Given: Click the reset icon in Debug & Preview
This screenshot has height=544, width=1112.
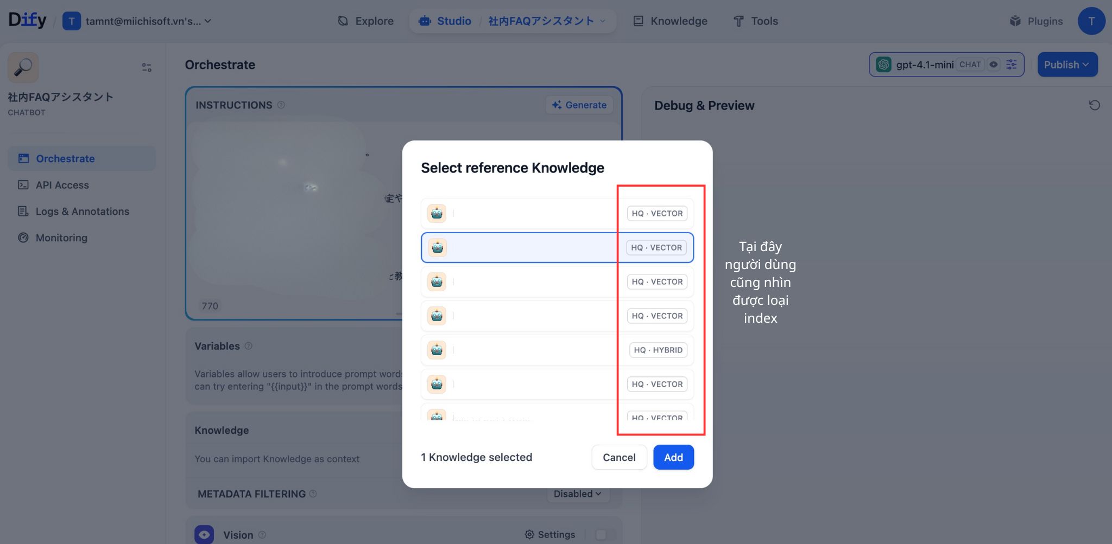Looking at the screenshot, I should point(1095,105).
